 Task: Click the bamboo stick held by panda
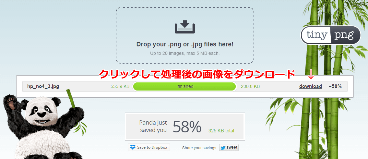[x=71, y=99]
